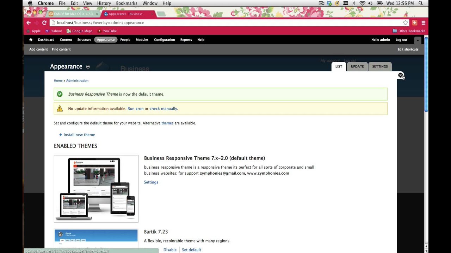Click the Home breadcrumb link
The height and width of the screenshot is (253, 451).
click(58, 80)
